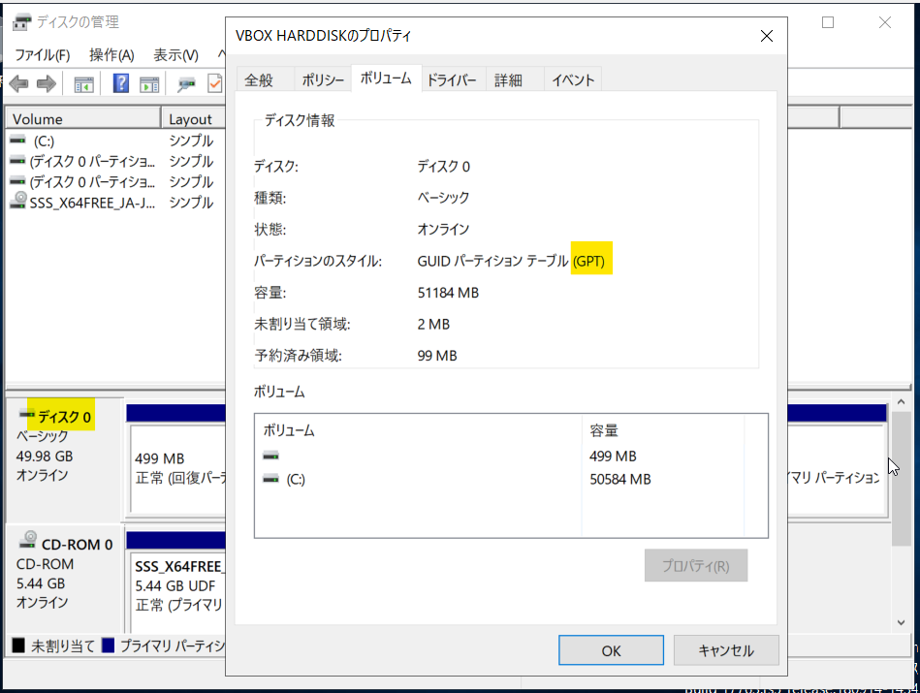Click the 50584 MB capacity cell

tap(620, 479)
